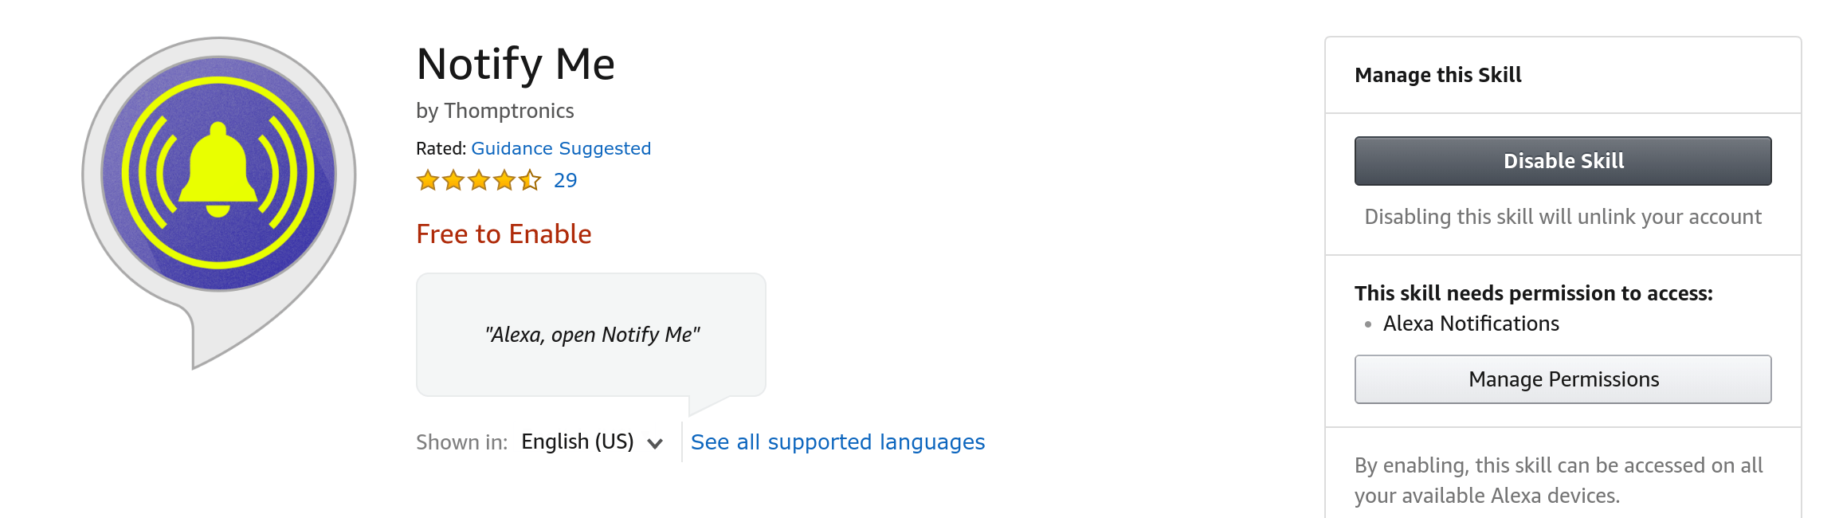The width and height of the screenshot is (1839, 518).
Task: Click the first gold rating star
Action: (428, 181)
